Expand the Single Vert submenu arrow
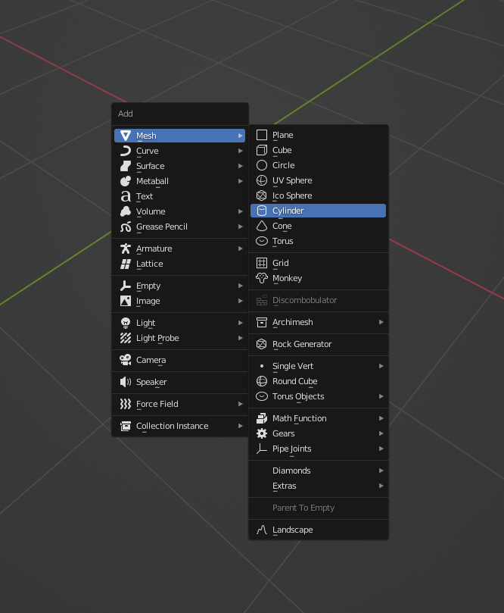The width and height of the screenshot is (504, 613). pyautogui.click(x=381, y=366)
